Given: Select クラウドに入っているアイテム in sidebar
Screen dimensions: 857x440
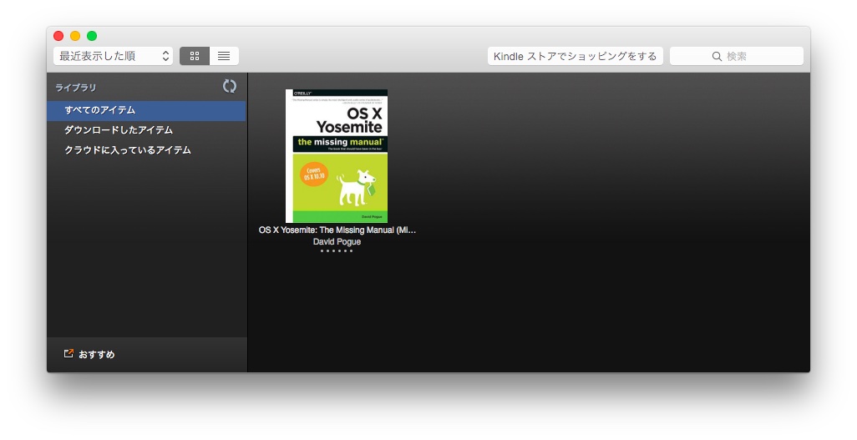Looking at the screenshot, I should pos(146,149).
